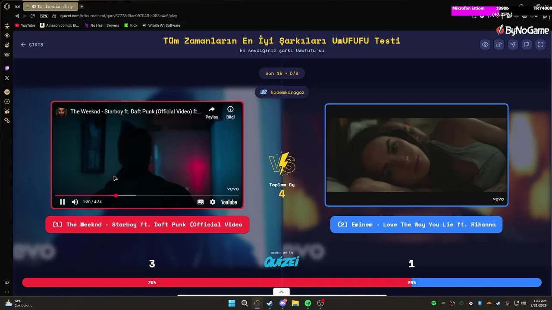Click the kademkaragoz username chip
The height and width of the screenshot is (310, 552).
(282, 92)
